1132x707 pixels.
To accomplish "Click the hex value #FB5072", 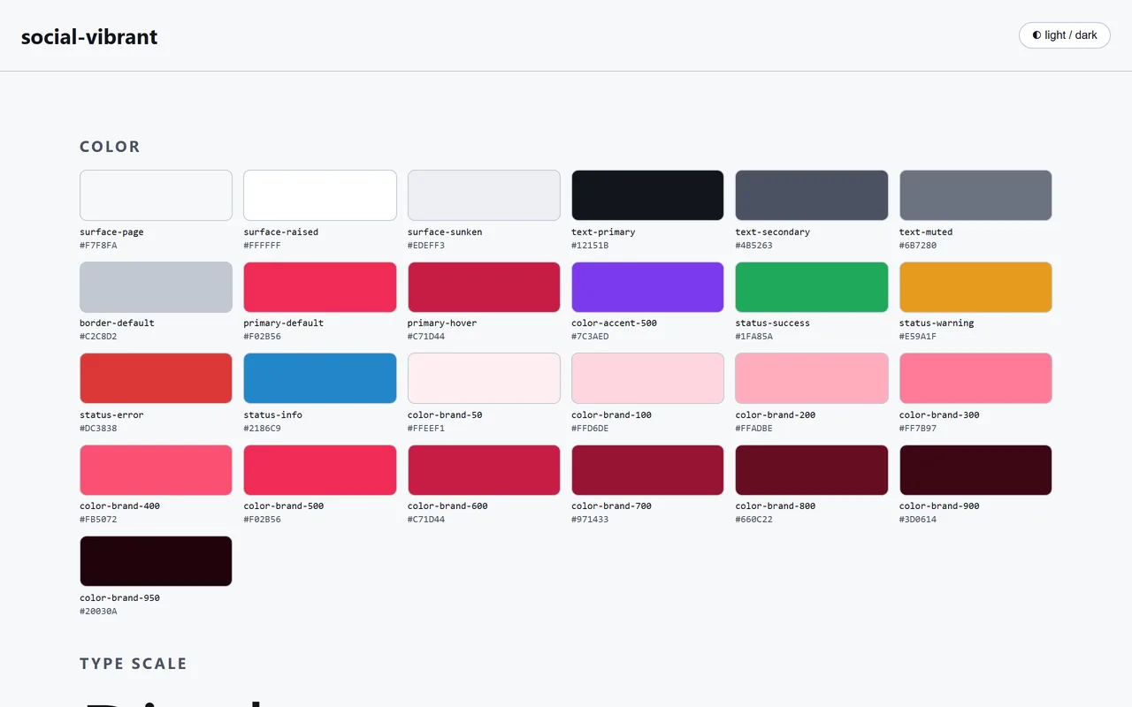I will pyautogui.click(x=98, y=520).
